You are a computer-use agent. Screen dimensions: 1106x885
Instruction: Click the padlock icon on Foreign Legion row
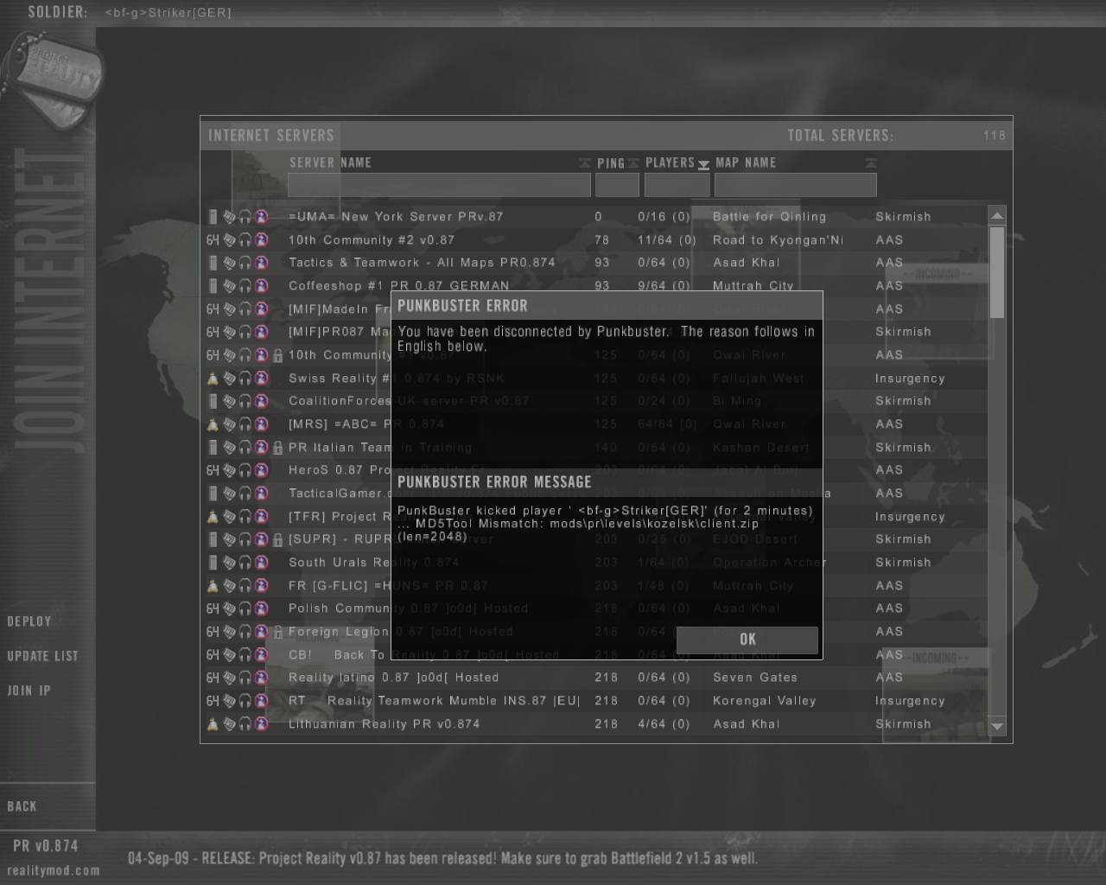point(277,632)
